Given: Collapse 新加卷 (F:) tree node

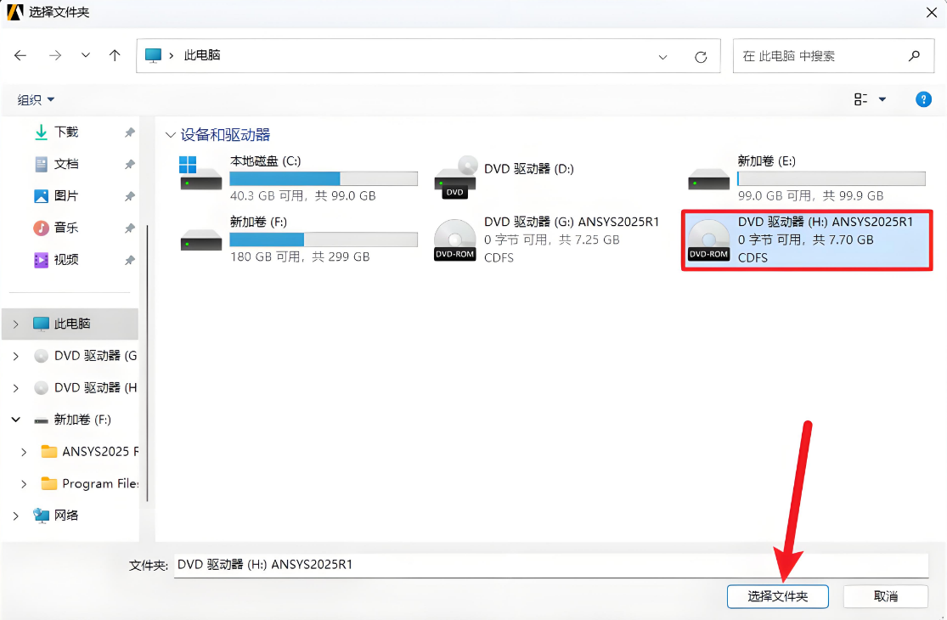Looking at the screenshot, I should (15, 420).
